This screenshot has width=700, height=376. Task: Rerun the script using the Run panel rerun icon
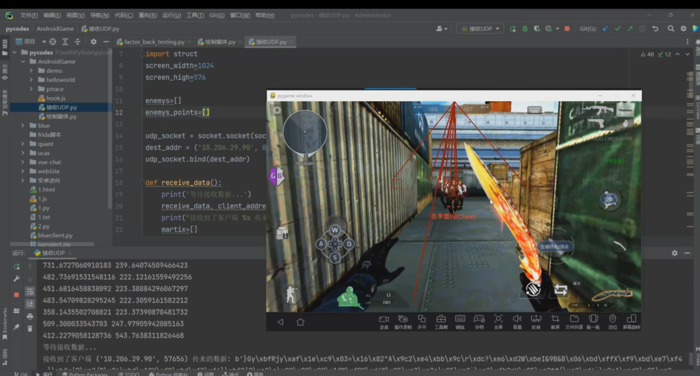click(x=16, y=266)
